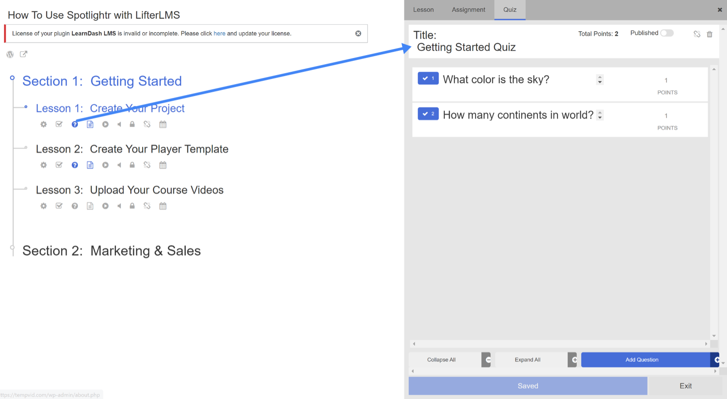Click question list scrollbar down arrow
727x399 pixels.
tap(714, 336)
